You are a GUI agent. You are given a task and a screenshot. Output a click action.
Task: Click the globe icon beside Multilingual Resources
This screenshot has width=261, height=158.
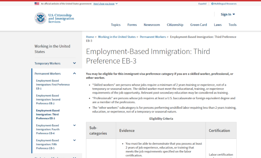pyautogui.click(x=212, y=4)
